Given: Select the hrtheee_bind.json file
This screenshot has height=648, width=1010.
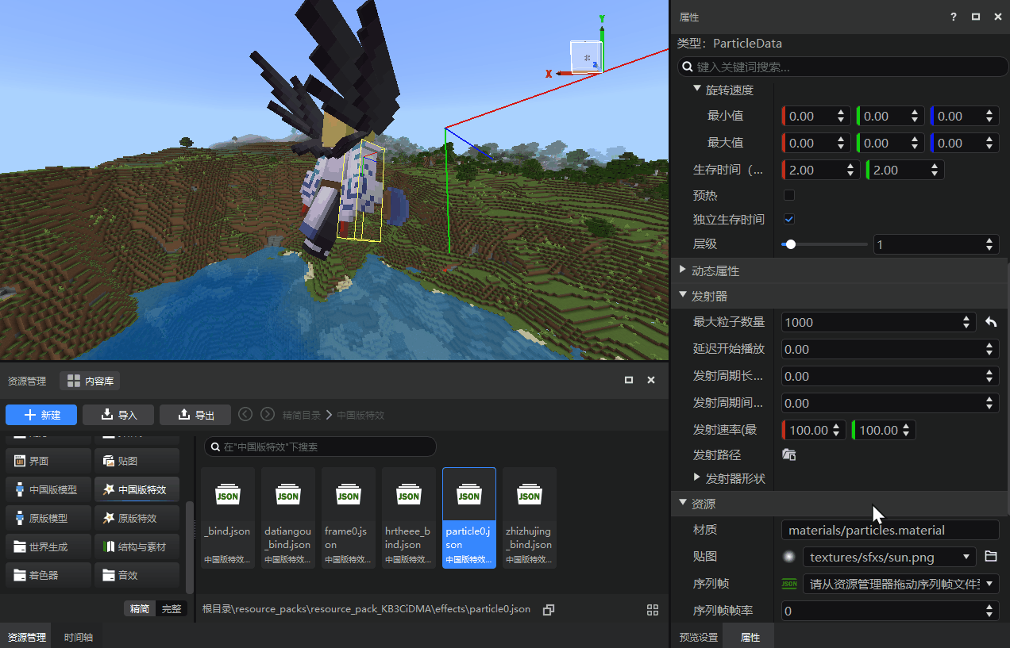Looking at the screenshot, I should tap(409, 517).
